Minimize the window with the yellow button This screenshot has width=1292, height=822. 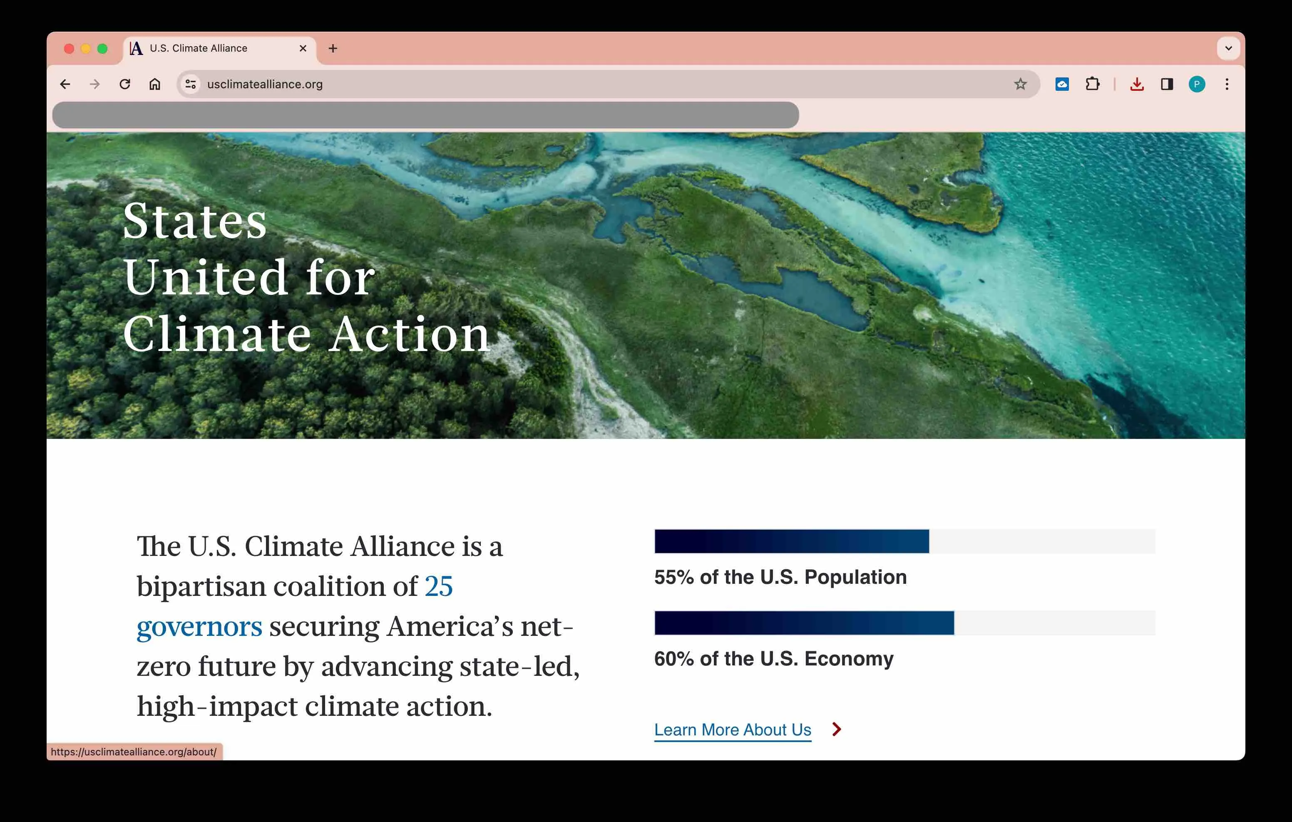click(85, 49)
